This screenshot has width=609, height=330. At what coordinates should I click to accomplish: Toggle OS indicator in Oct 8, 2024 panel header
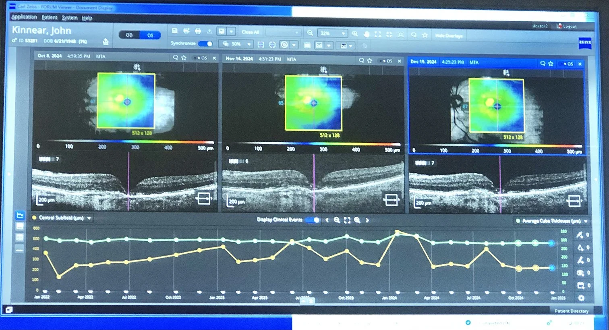(201, 58)
